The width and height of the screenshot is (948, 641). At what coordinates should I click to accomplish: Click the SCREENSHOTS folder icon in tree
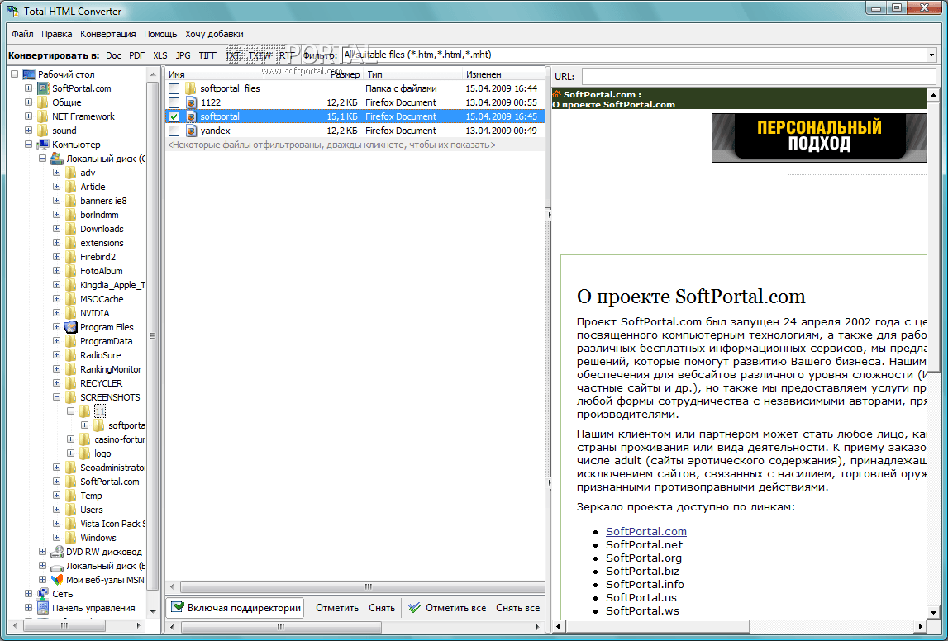[x=71, y=397]
